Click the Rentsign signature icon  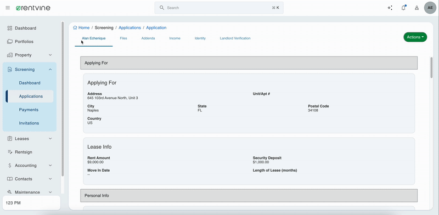click(10, 152)
